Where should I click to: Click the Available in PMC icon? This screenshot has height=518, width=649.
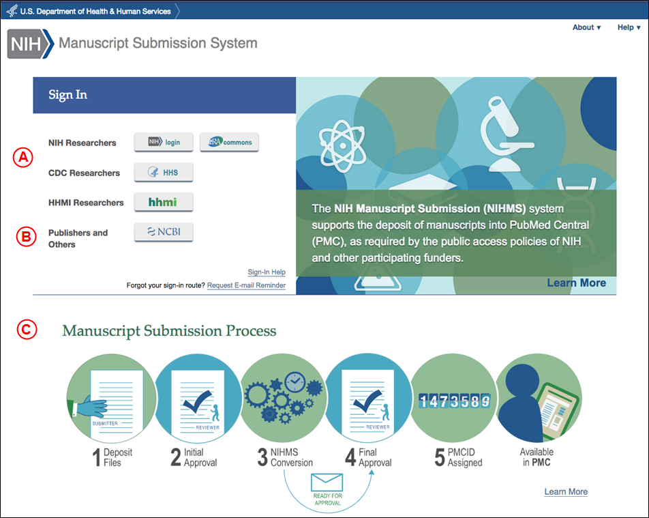(x=539, y=399)
